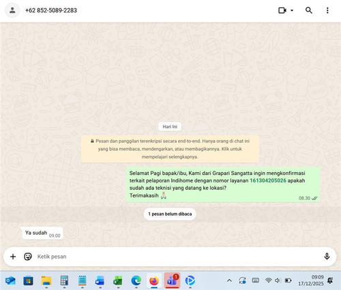The image size is (341, 290).
Task: Open the contact profile avatar
Action: (12, 10)
